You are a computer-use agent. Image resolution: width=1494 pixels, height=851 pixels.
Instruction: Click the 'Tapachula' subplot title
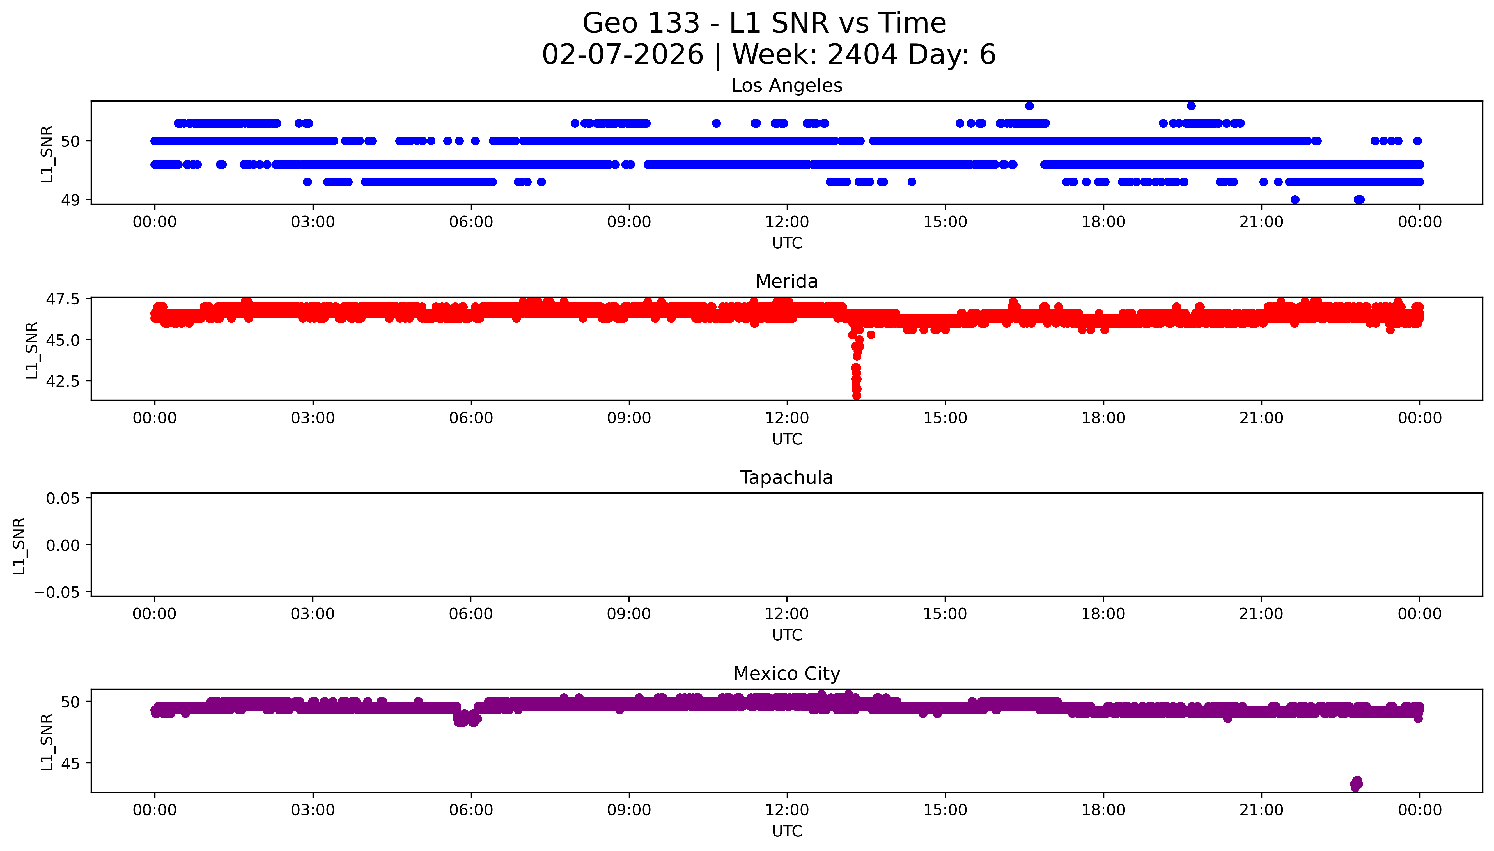(786, 478)
